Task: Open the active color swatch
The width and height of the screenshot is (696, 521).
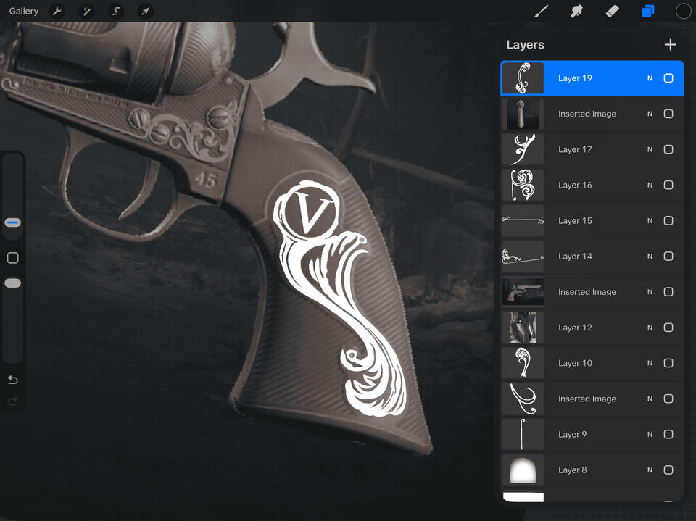Action: 683,12
